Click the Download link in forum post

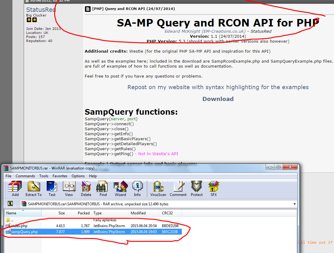[x=218, y=99]
